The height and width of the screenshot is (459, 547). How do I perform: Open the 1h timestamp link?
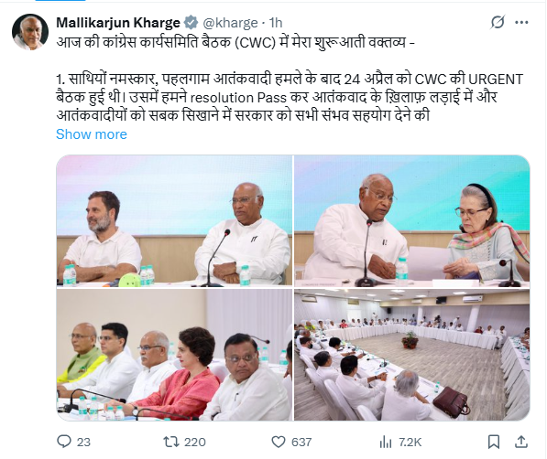point(276,23)
